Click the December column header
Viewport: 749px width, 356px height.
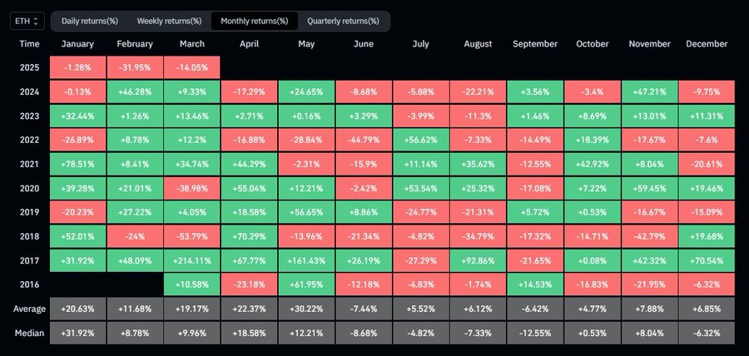tap(708, 43)
